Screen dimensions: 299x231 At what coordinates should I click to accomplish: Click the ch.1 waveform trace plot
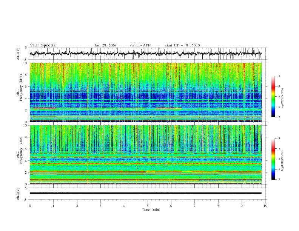tap(146, 54)
